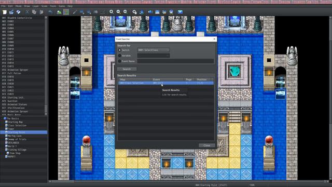Image resolution: width=332 pixels, height=187 pixels.
Task: Click the map horizontal scrollbar
Action: [188, 181]
